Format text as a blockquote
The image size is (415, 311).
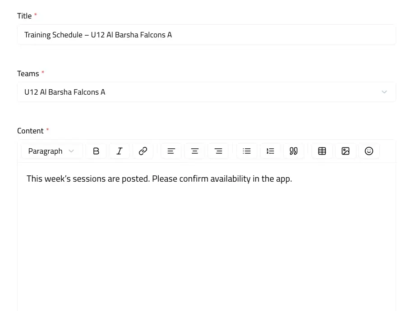click(x=294, y=151)
